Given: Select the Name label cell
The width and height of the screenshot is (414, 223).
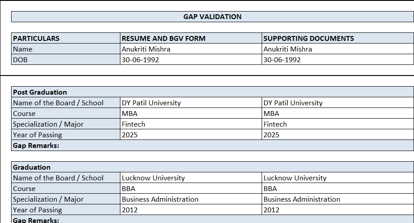Looking at the screenshot, I should 66,49.
